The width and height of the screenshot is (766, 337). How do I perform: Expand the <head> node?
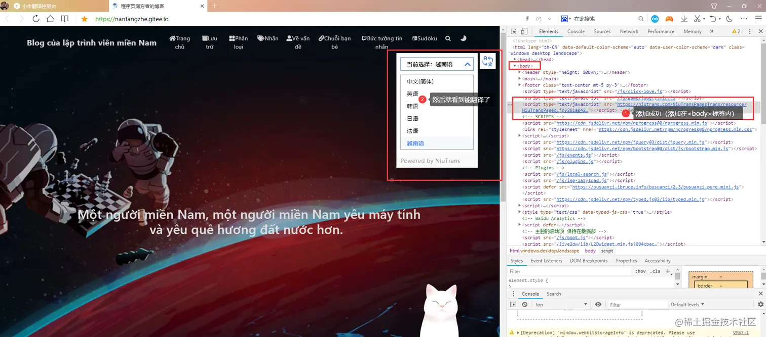[514, 60]
